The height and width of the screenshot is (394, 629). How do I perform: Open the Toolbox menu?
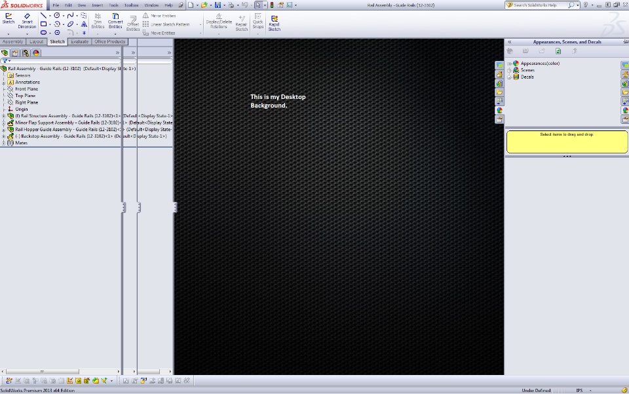(x=131, y=5)
